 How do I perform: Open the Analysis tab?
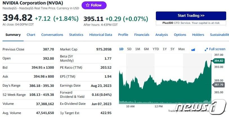coord(161,35)
